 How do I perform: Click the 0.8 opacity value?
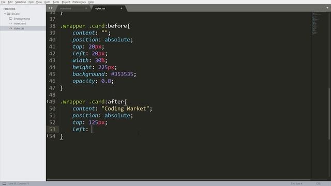[106, 81]
